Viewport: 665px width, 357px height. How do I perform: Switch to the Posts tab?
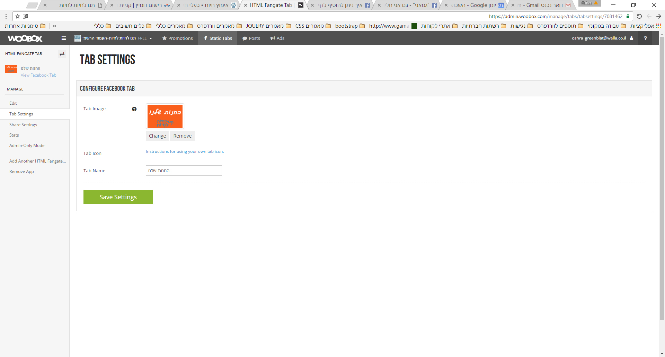coord(251,38)
